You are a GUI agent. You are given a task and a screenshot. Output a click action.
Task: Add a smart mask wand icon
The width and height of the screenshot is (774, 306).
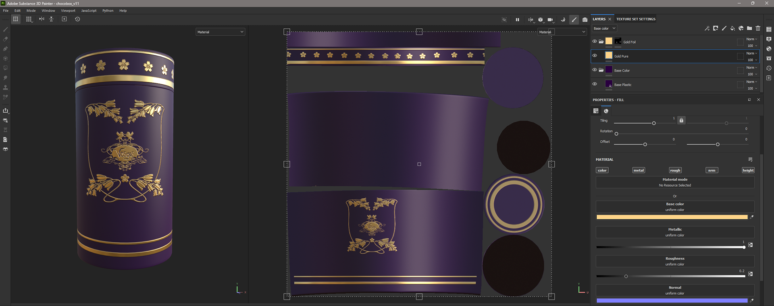coord(707,28)
